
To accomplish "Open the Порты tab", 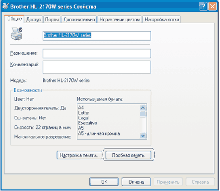I will coord(52,20).
